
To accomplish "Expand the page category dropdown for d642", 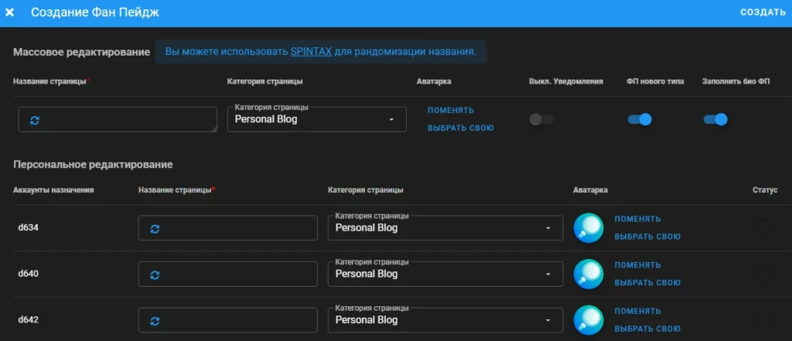I will pos(445,320).
